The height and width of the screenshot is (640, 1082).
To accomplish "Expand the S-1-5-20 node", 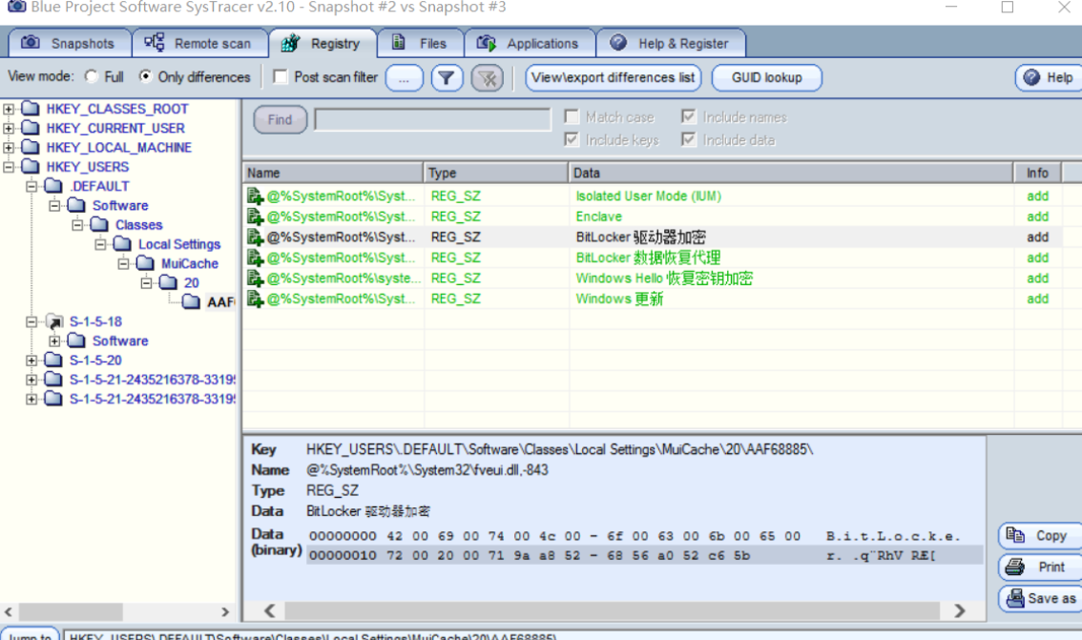I will [x=31, y=360].
